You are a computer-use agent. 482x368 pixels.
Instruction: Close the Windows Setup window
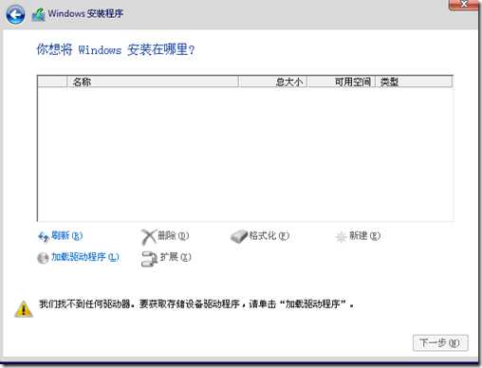point(463,5)
